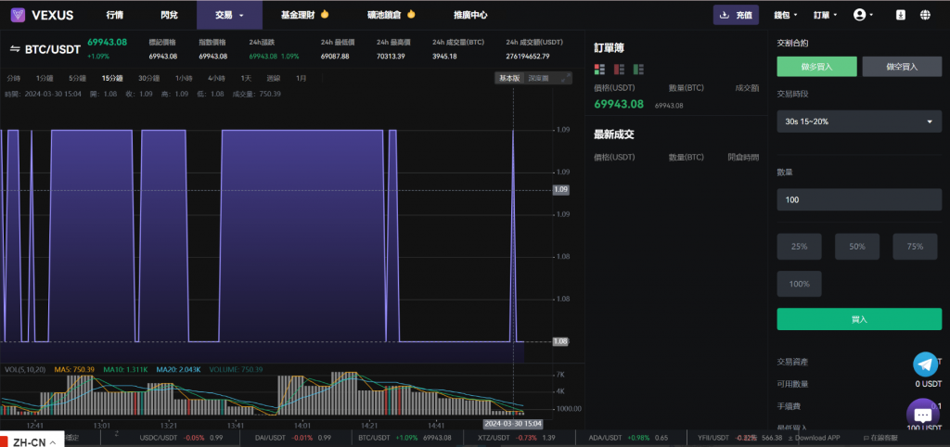Switch chart to 30-minute (30分鐘) interval
Image resolution: width=950 pixels, height=447 pixels.
tap(148, 78)
